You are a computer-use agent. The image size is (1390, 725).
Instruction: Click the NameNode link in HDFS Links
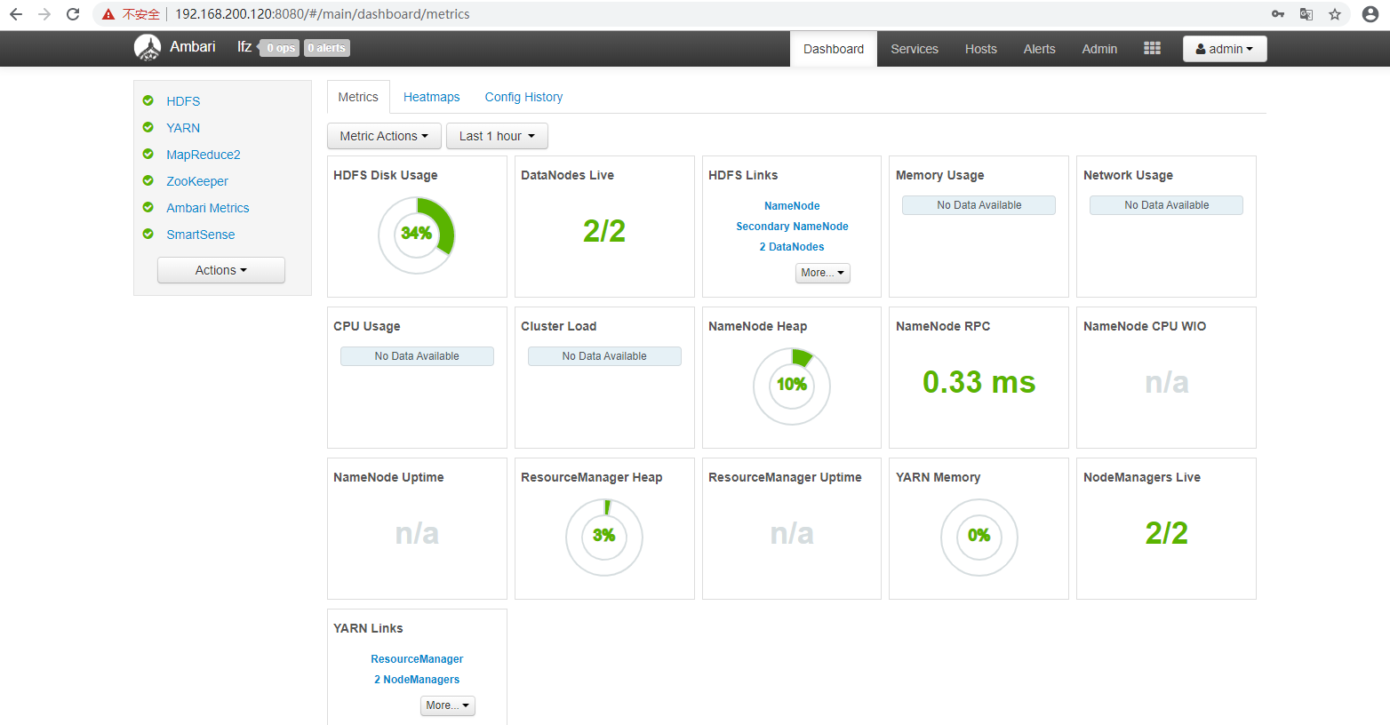pos(792,206)
